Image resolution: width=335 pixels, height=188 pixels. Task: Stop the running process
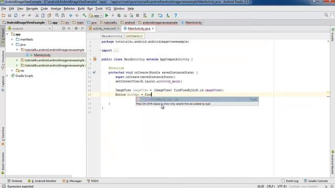138,15
